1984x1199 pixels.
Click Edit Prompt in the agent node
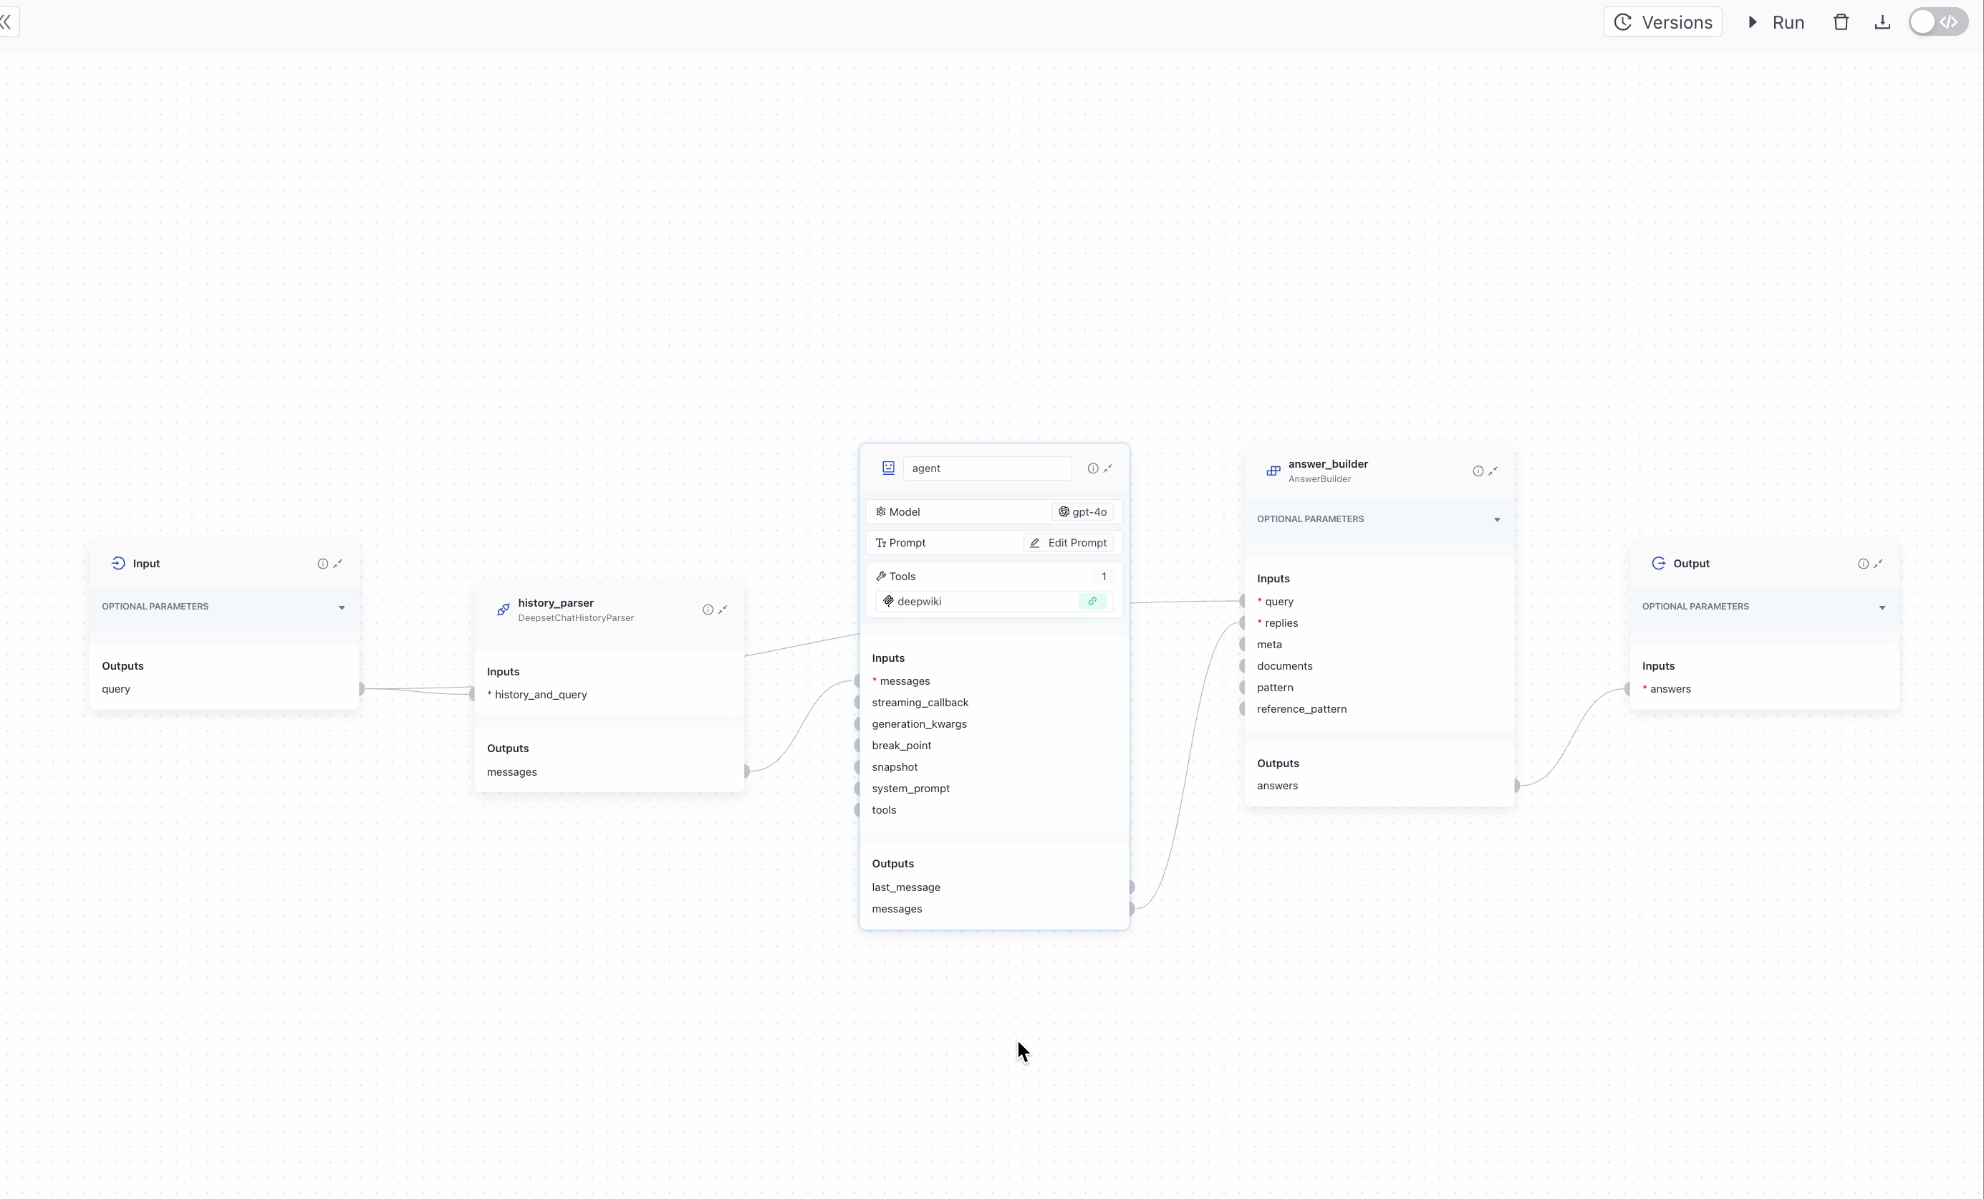[x=1069, y=542]
